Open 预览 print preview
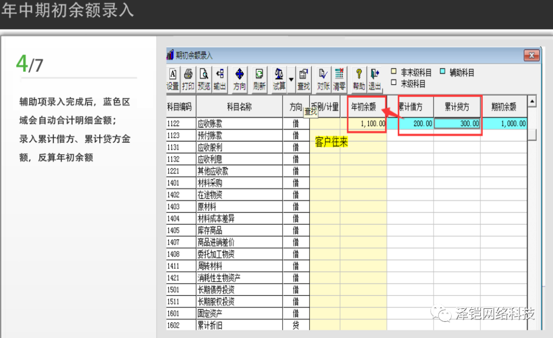Image resolution: width=553 pixels, height=338 pixels. point(204,79)
